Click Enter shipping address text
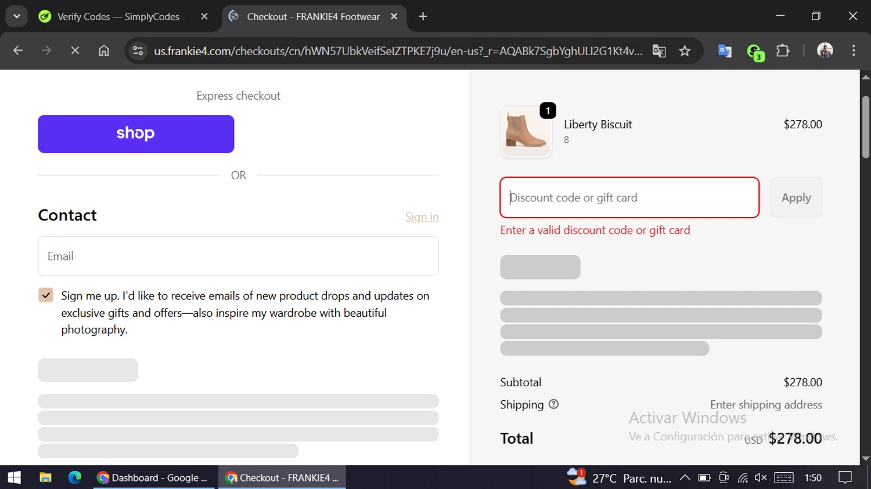The height and width of the screenshot is (489, 871). click(766, 404)
